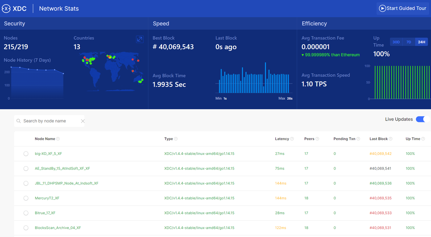Sort by the Peers column header
This screenshot has width=431, height=237.
[x=309, y=139]
